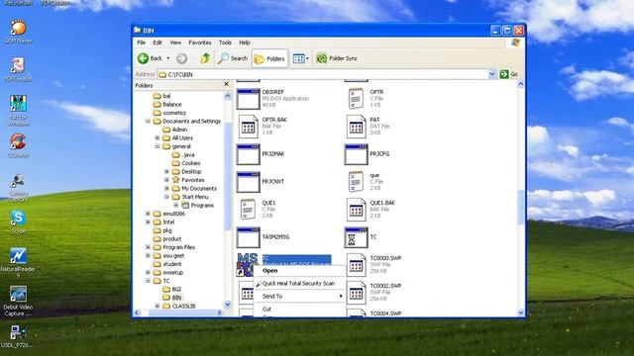Open the Views dropdown in toolbar
The width and height of the screenshot is (634, 356).
pos(300,59)
